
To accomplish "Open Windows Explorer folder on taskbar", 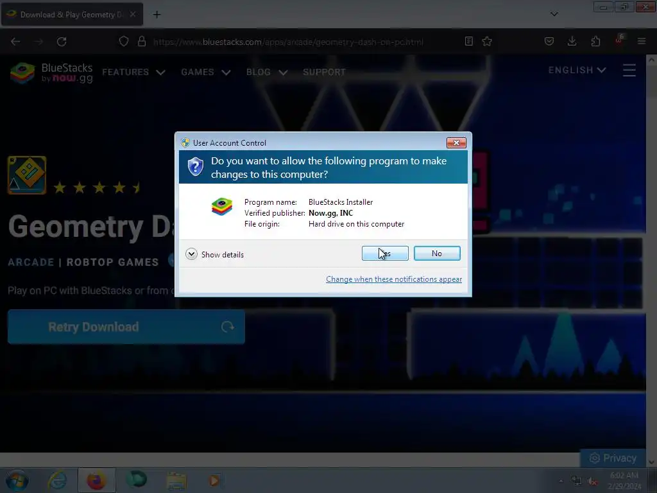I will [x=176, y=480].
